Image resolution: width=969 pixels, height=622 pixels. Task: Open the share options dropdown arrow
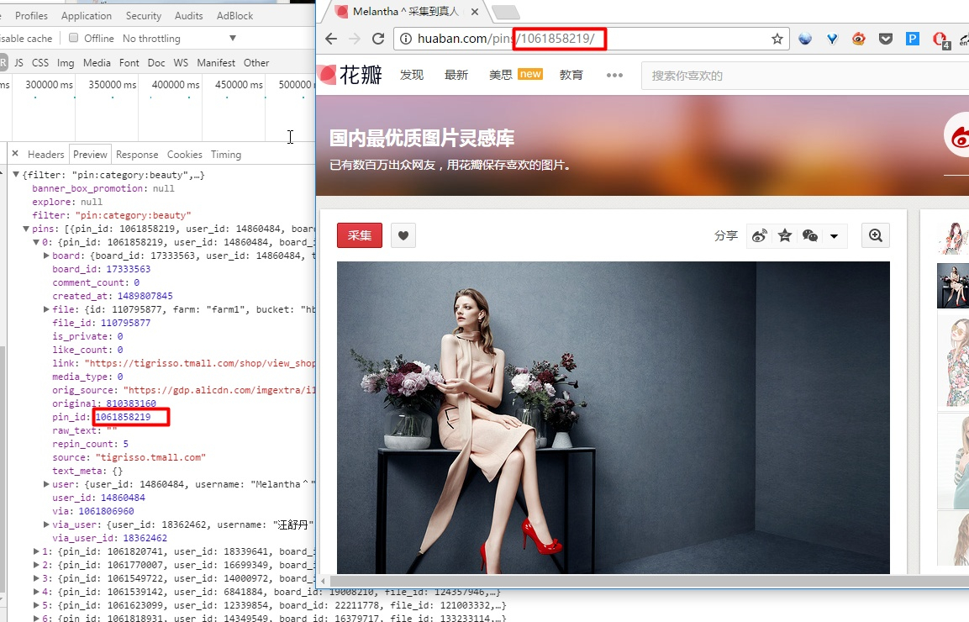coord(834,236)
